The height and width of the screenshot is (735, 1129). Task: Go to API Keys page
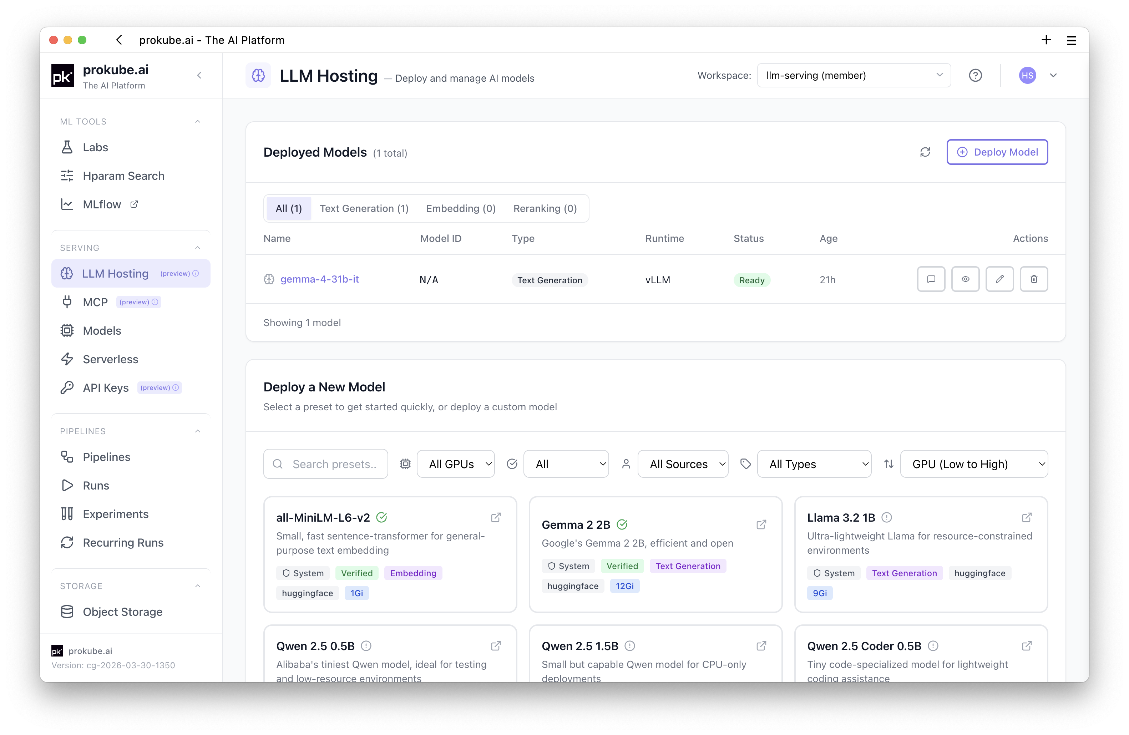click(131, 388)
